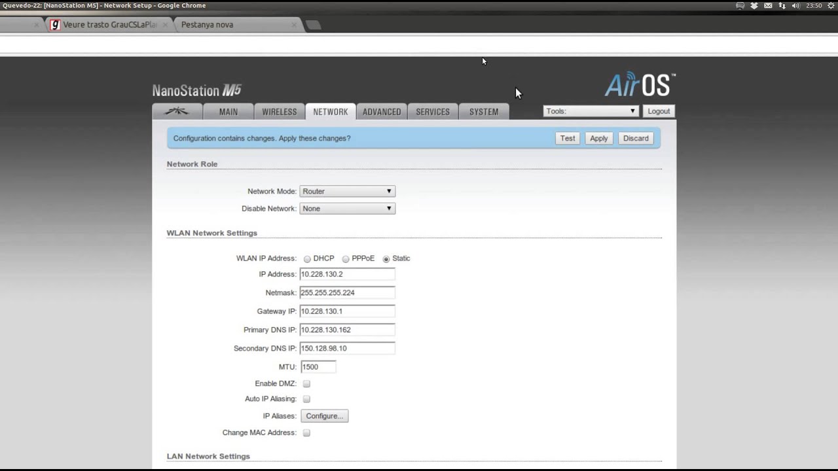Click the NanoStation M5 logo
Viewport: 838px width, 471px height.
tap(197, 90)
